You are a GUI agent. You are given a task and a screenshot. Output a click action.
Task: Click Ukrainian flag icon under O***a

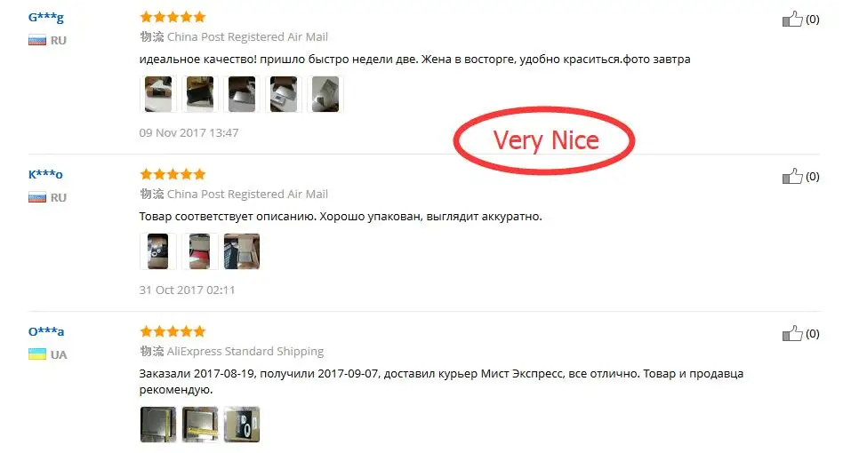click(x=37, y=354)
